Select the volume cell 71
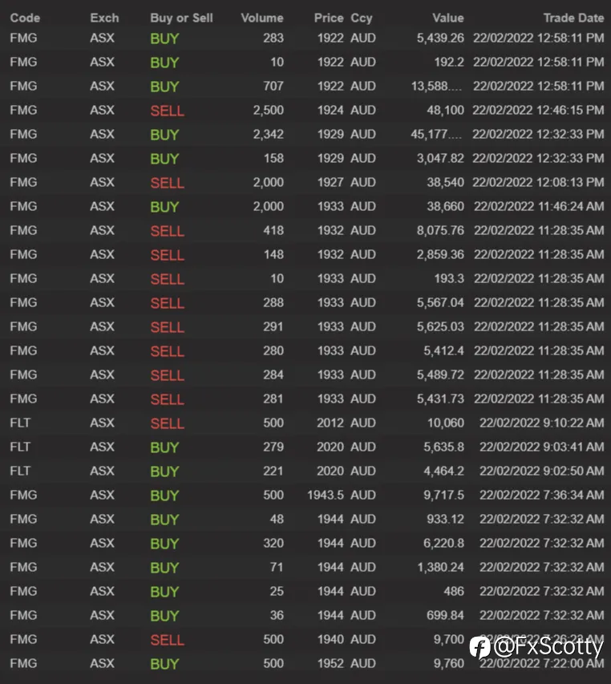 pyautogui.click(x=277, y=567)
